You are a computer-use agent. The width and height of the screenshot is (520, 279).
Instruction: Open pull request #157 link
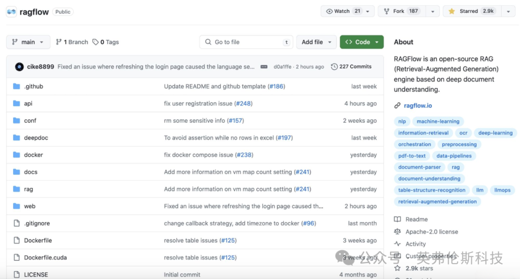point(235,120)
